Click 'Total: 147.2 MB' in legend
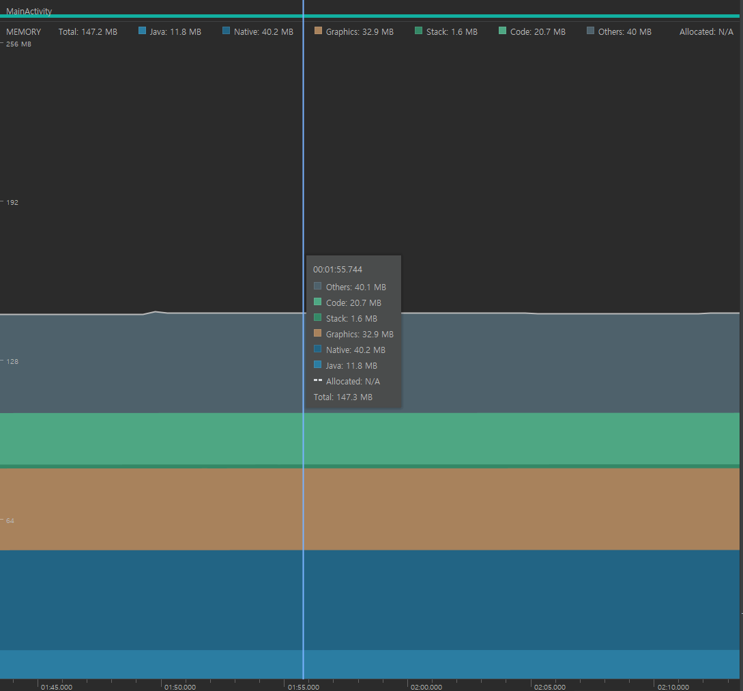 tap(87, 32)
